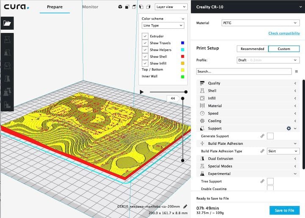Screen dimensions: 305x218
Task: Click the Cooling category fan icon
Action: point(202,121)
